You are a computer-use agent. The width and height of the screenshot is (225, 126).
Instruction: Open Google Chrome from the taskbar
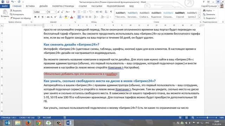[x=38, y=123]
